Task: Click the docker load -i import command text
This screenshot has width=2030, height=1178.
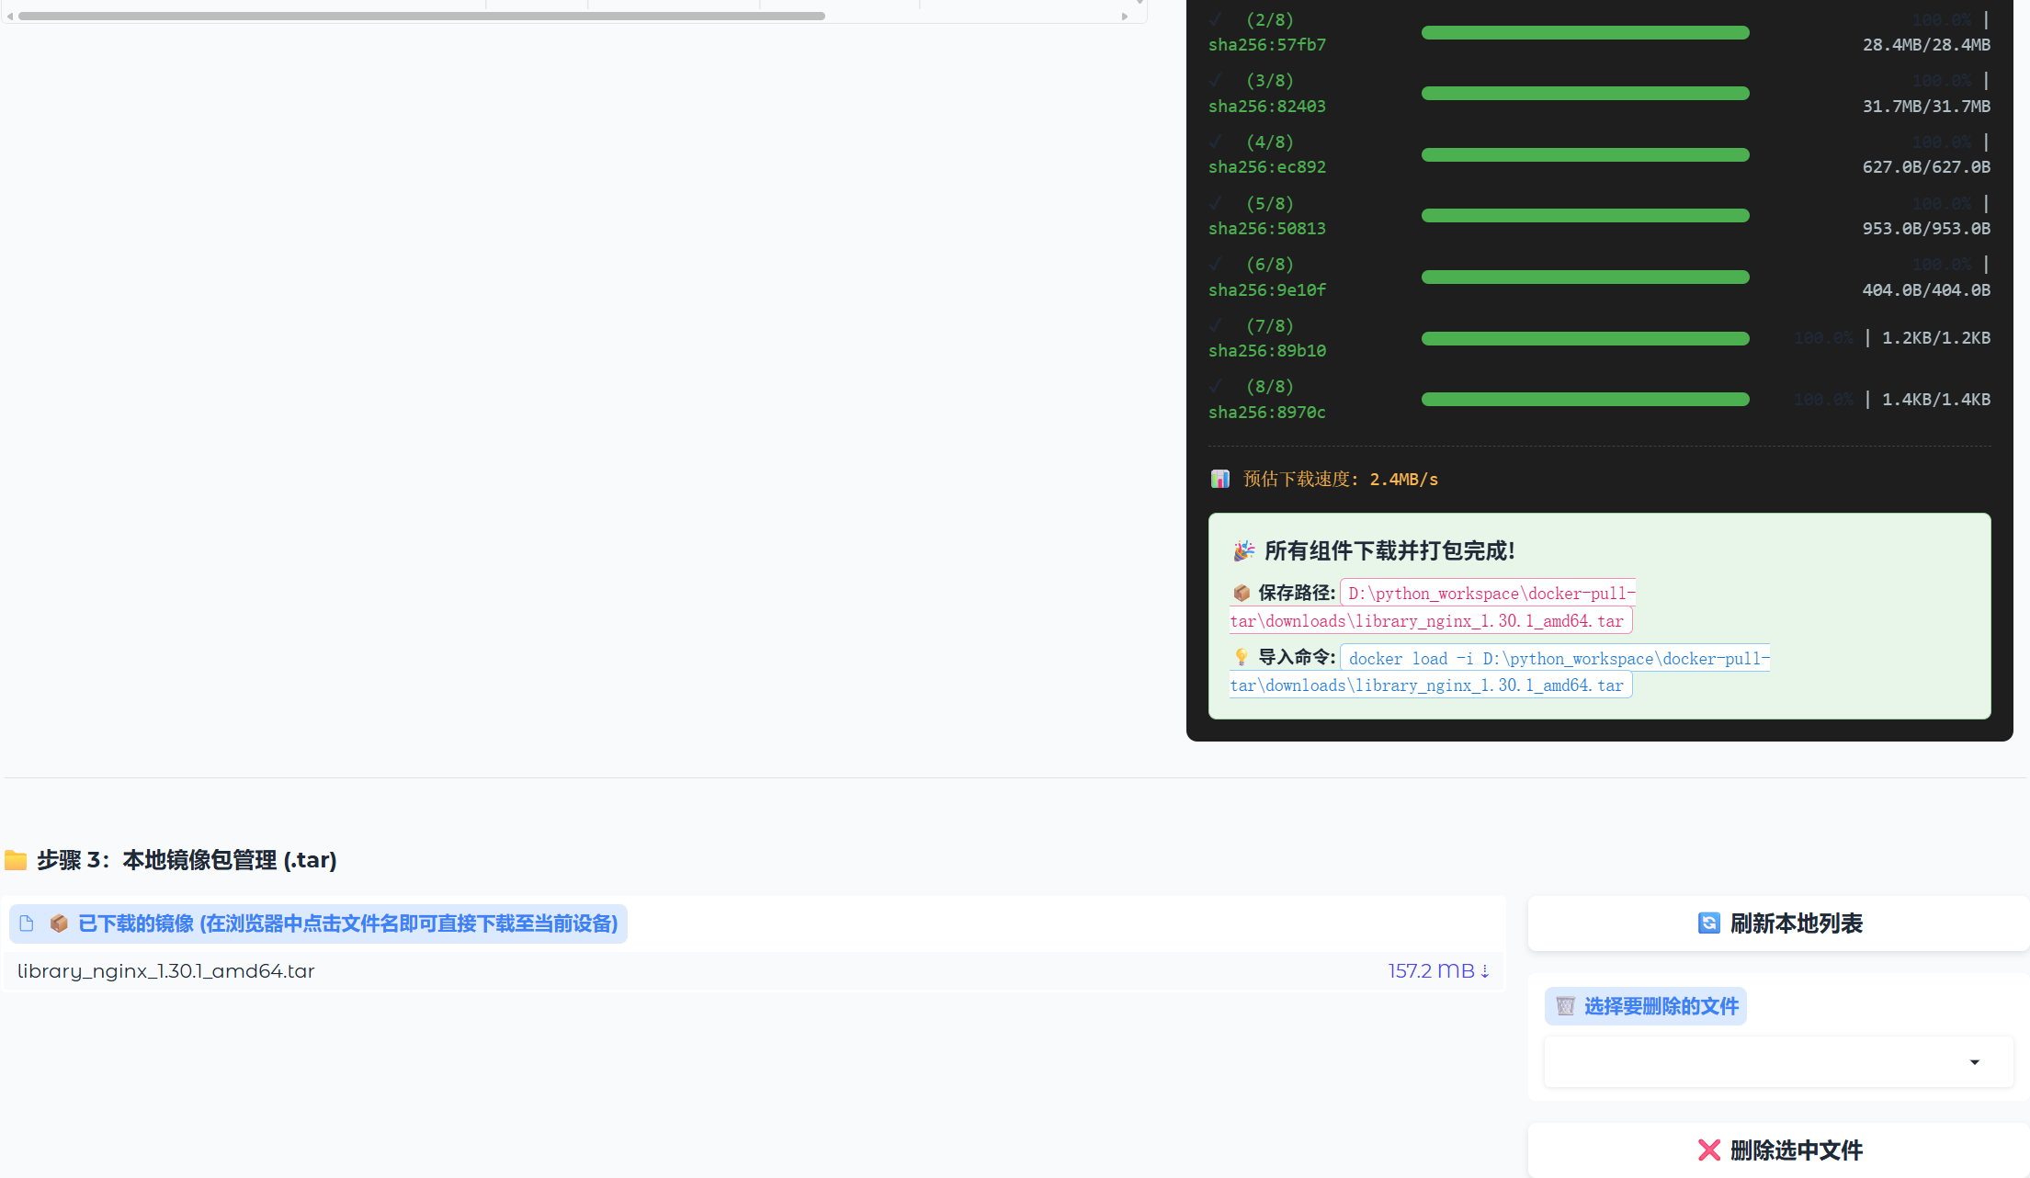Action: point(1500,672)
